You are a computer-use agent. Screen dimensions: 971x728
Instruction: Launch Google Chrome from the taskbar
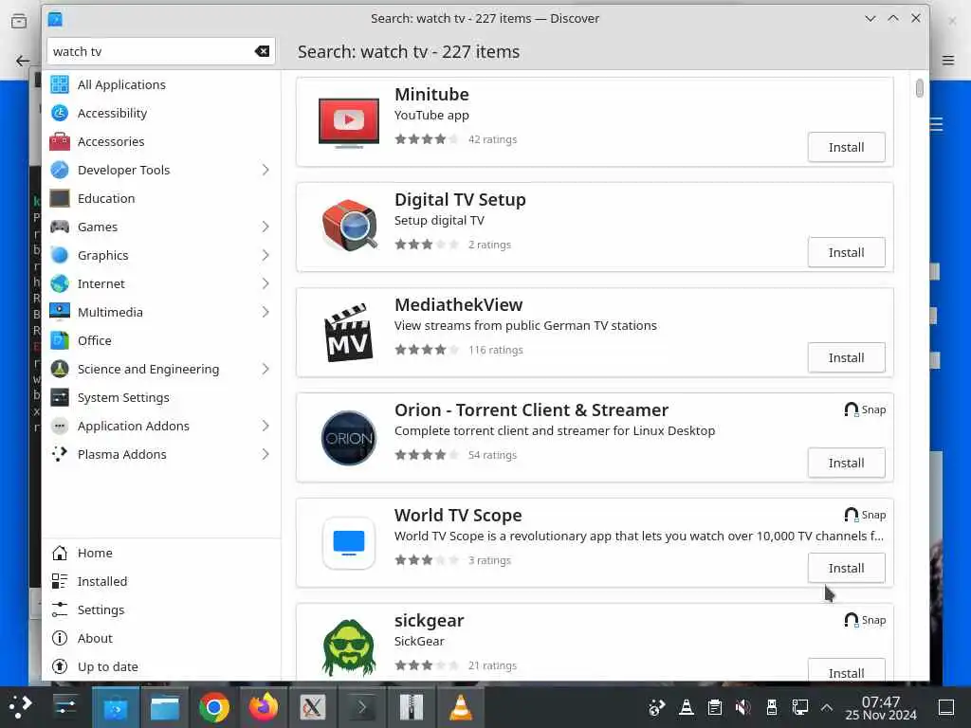[213, 707]
